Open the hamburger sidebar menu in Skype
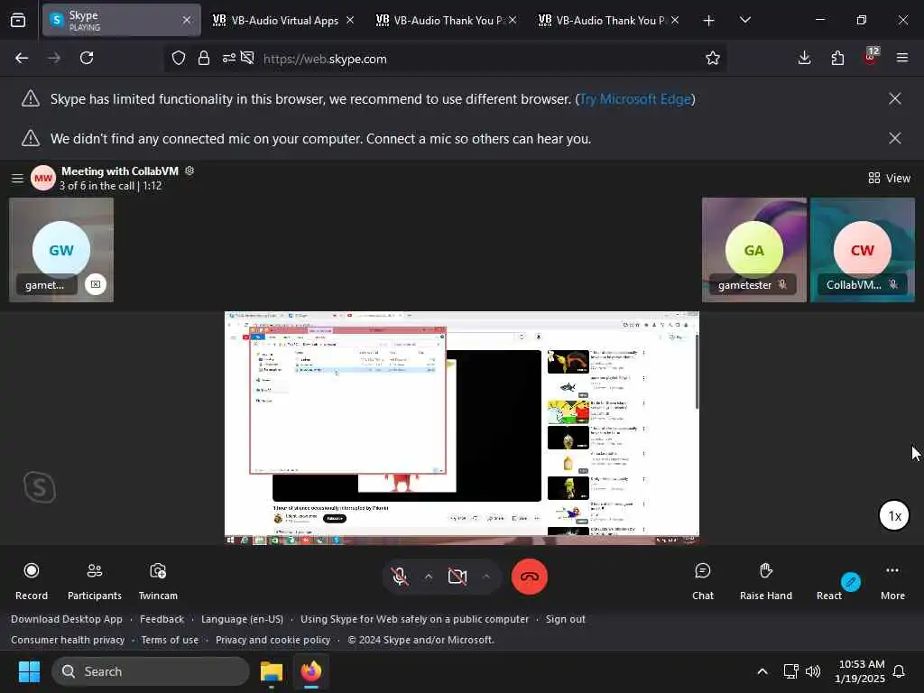The height and width of the screenshot is (693, 924). (18, 178)
